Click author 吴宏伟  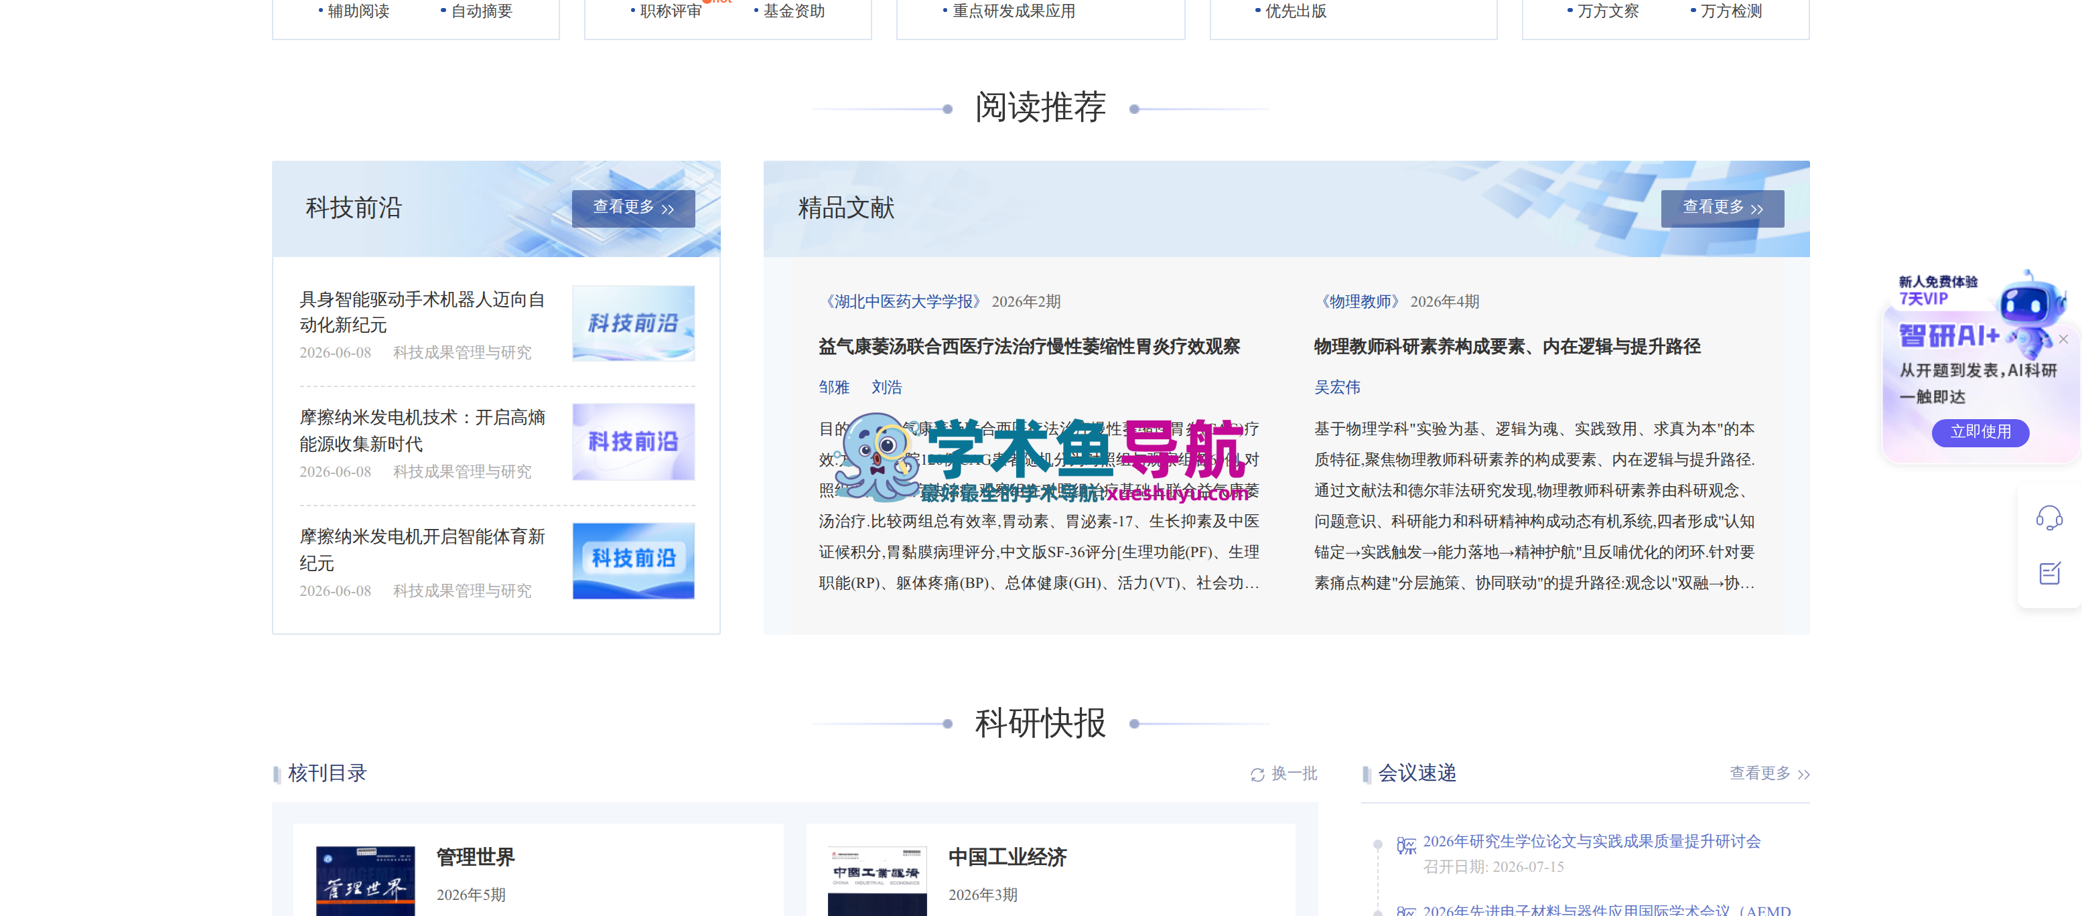[1337, 387]
